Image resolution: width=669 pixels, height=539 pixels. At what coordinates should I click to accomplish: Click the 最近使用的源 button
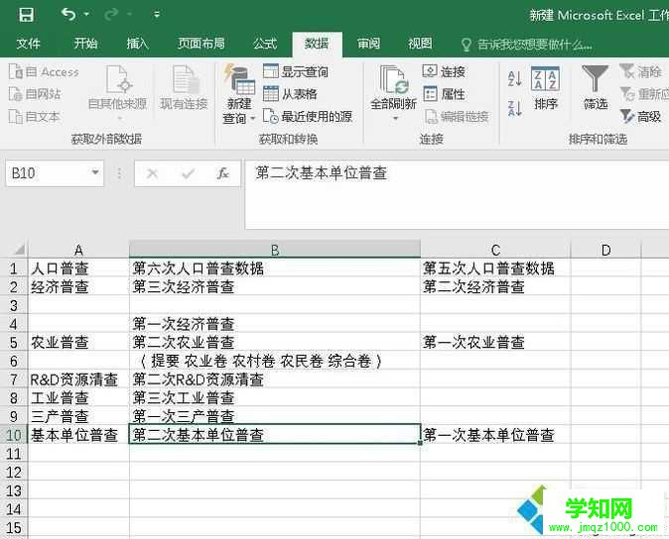pyautogui.click(x=308, y=116)
